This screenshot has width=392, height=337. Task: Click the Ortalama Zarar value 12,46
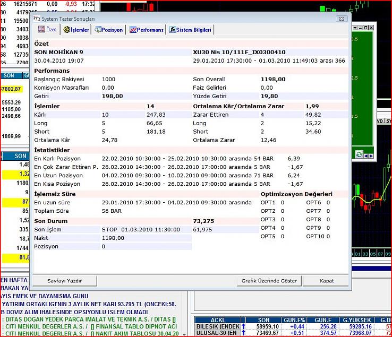pyautogui.click(x=268, y=140)
